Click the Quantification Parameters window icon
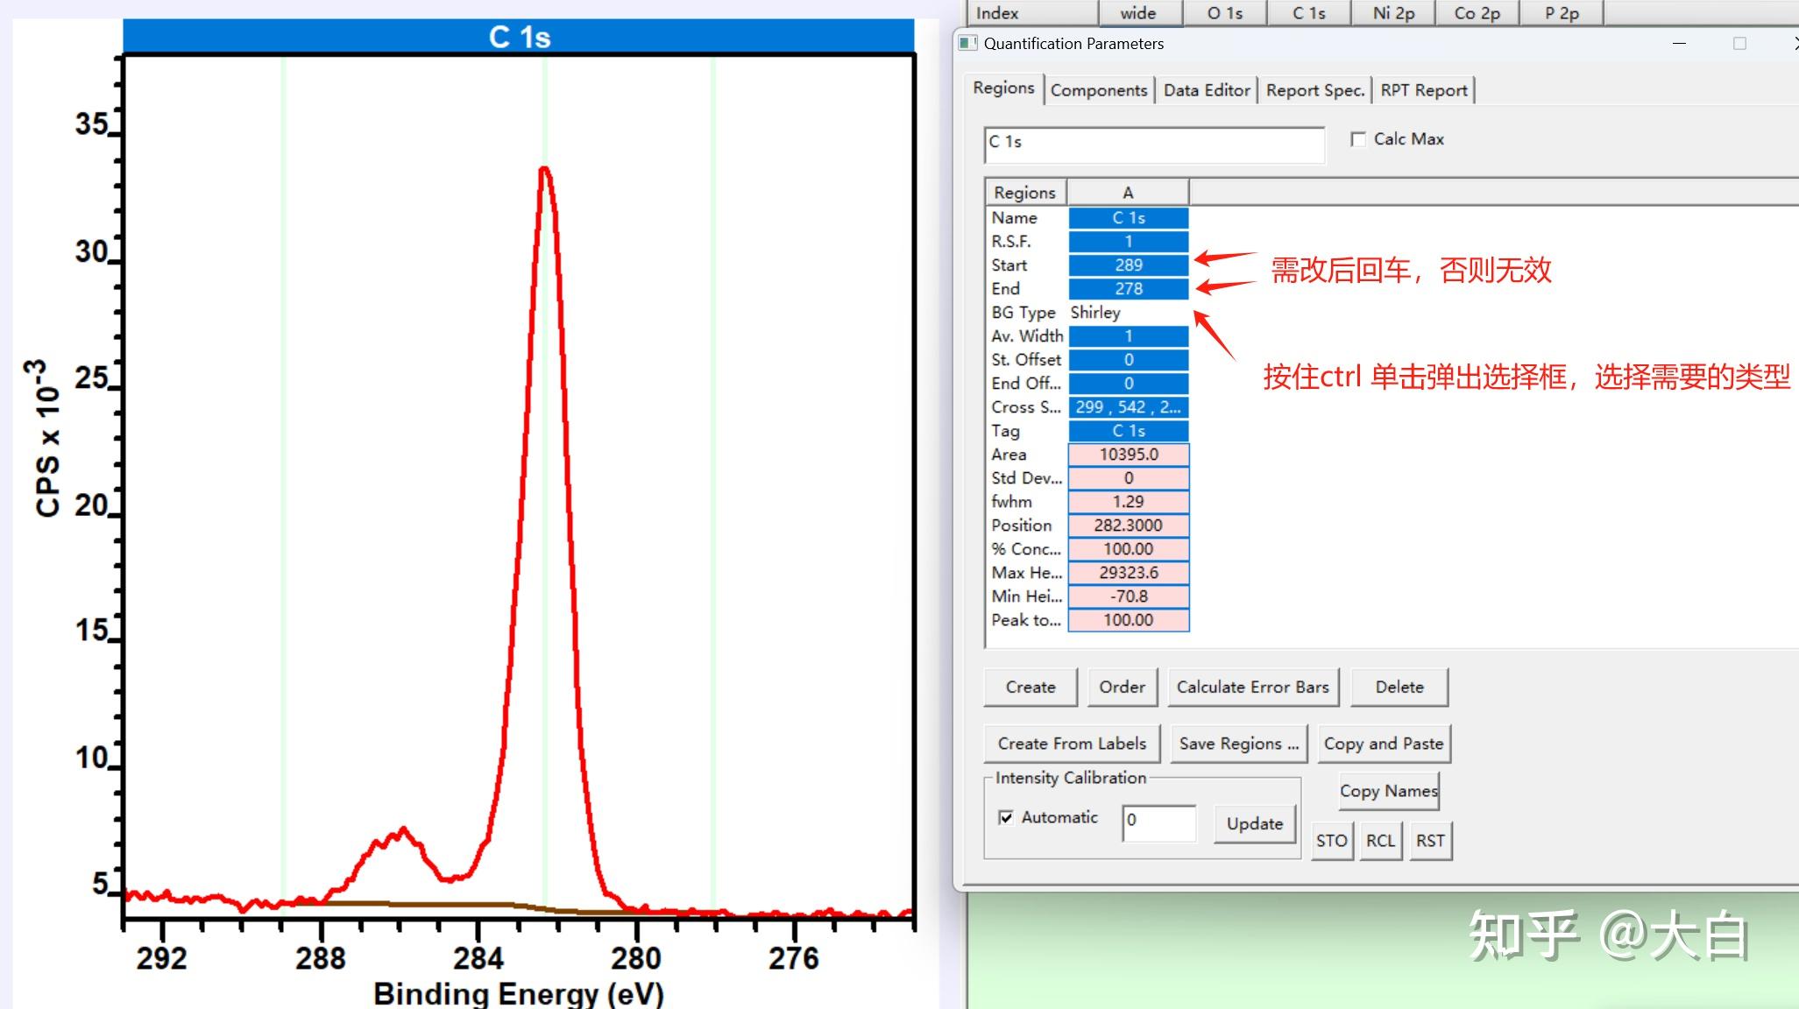The height and width of the screenshot is (1009, 1799). point(967,43)
